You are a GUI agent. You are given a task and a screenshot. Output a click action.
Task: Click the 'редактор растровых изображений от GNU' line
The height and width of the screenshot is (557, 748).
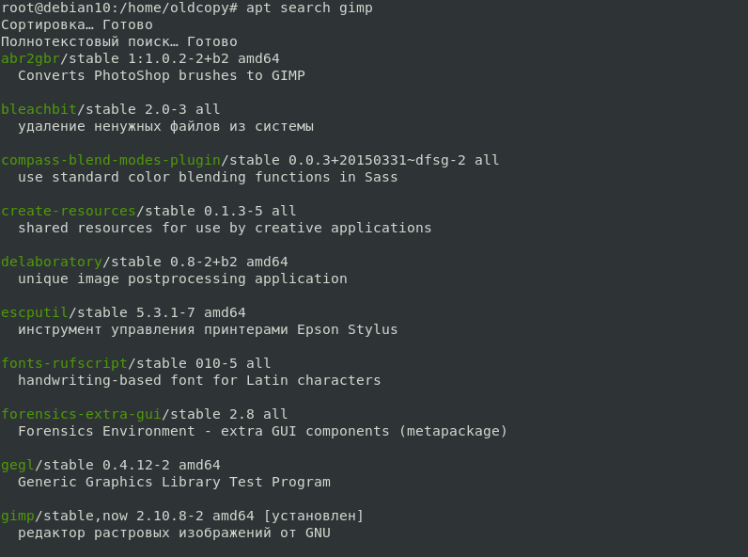pos(174,533)
